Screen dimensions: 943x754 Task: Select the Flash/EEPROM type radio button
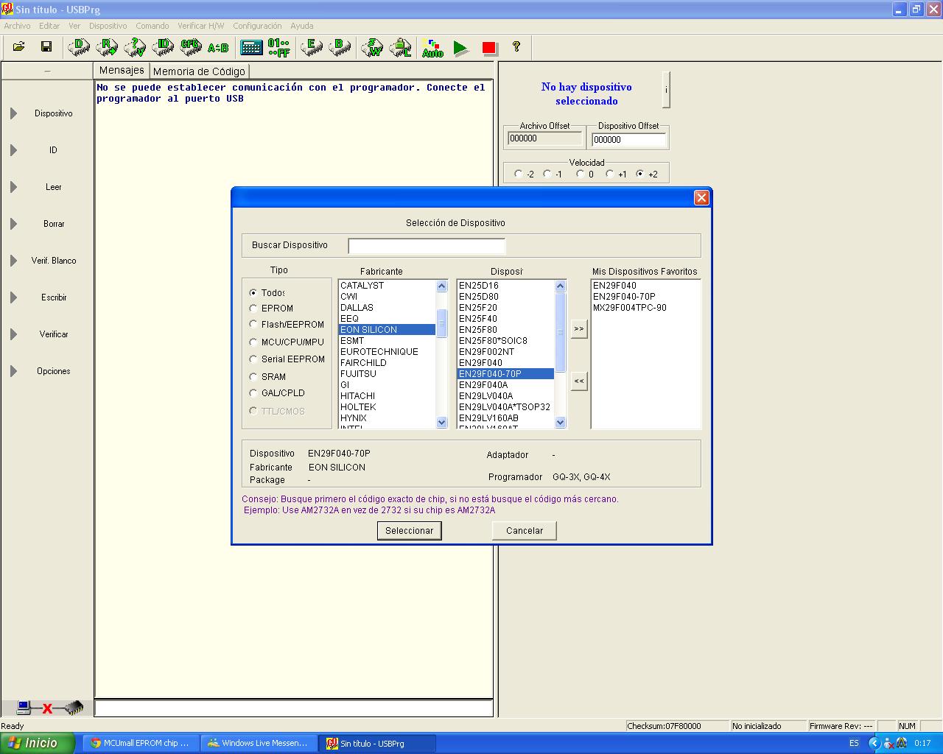(x=253, y=324)
